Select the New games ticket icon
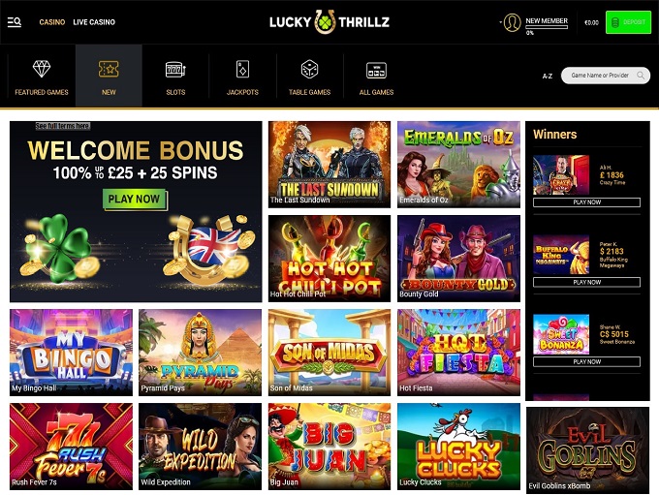Image resolution: width=659 pixels, height=495 pixels. coord(109,69)
